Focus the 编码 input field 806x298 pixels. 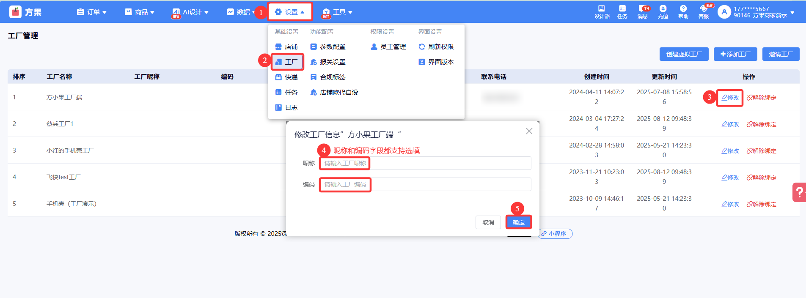point(425,184)
